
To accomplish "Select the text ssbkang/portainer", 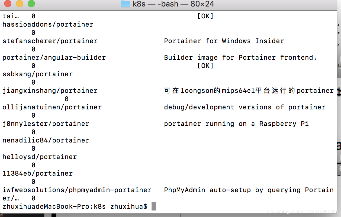I will click(38, 74).
